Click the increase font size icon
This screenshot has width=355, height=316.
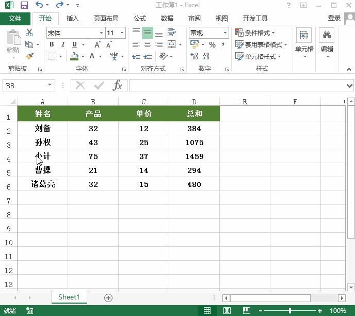(x=97, y=44)
